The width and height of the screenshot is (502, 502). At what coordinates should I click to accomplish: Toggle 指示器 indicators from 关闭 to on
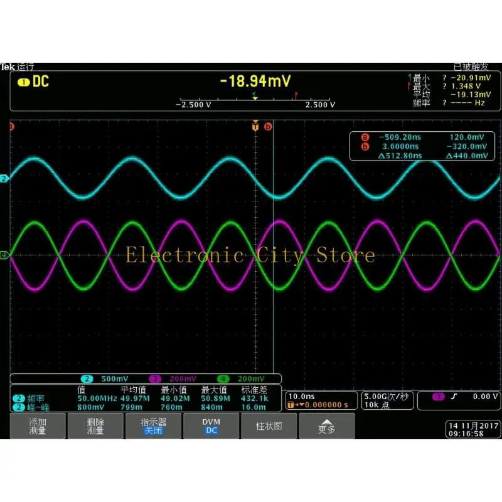tap(154, 426)
